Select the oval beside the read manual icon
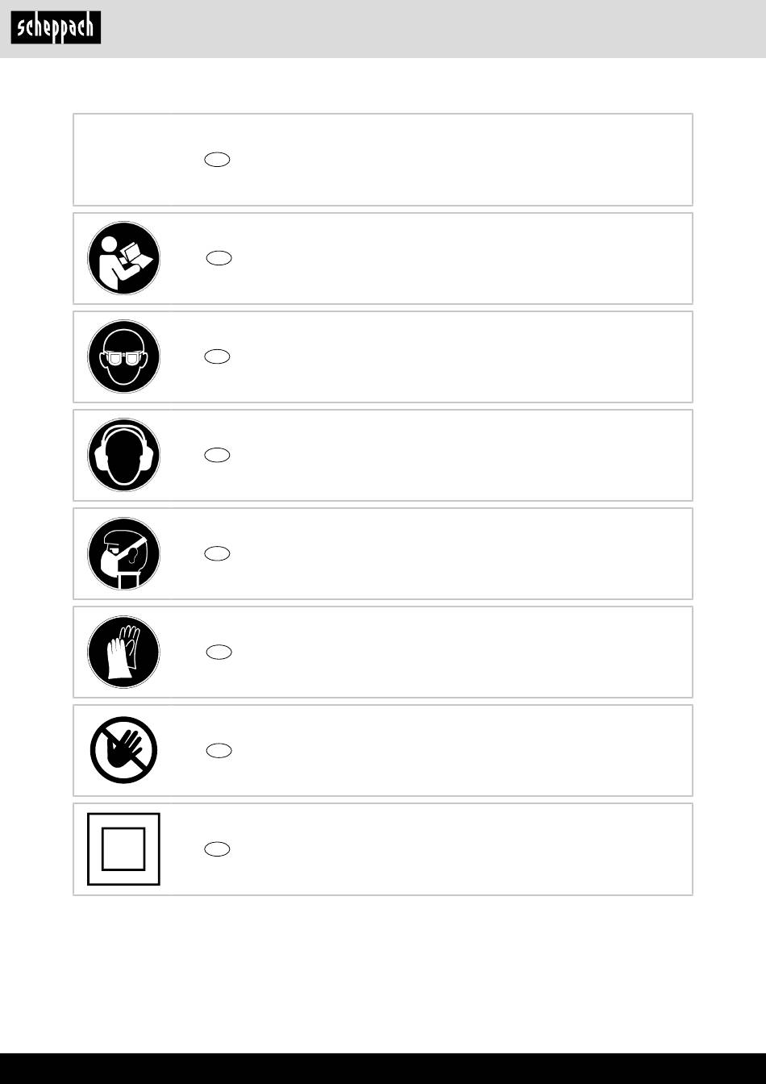Viewport: 766px width, 1084px height. click(x=219, y=258)
